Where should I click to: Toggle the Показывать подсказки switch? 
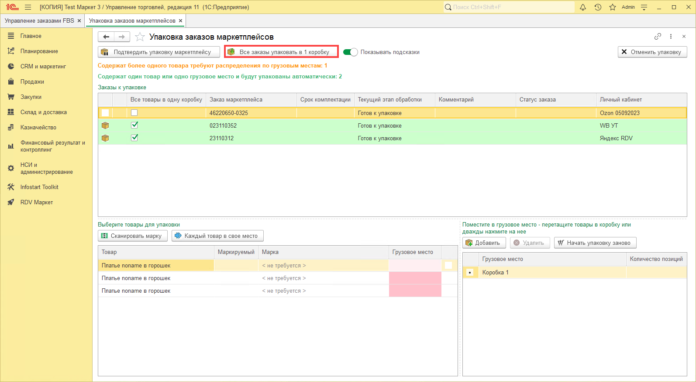point(350,52)
